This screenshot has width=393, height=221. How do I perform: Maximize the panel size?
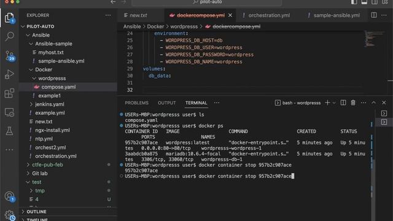pos(374,103)
